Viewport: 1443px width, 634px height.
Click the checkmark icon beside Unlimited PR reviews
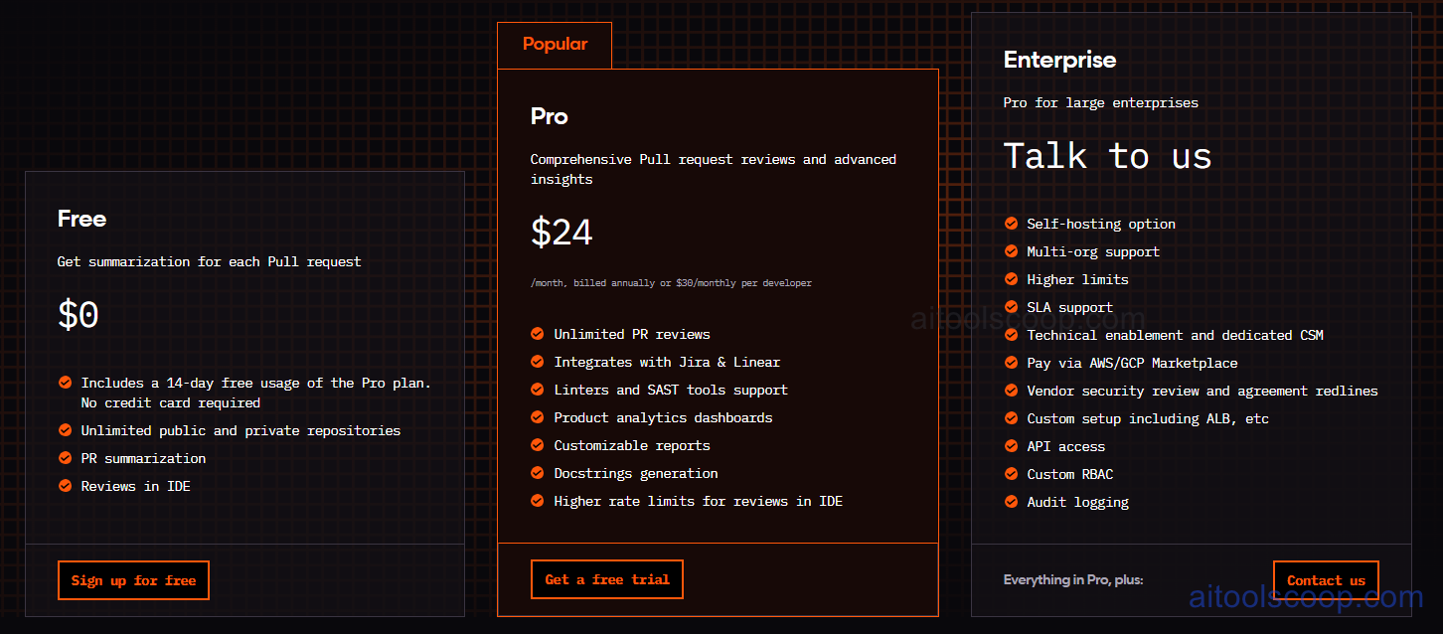tap(537, 334)
